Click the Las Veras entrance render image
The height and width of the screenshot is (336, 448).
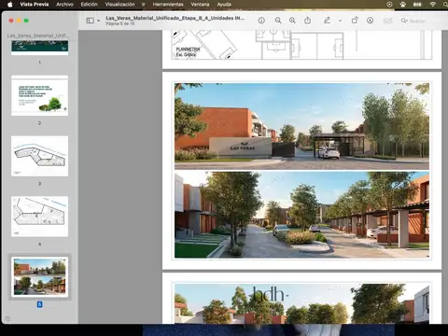(x=301, y=126)
